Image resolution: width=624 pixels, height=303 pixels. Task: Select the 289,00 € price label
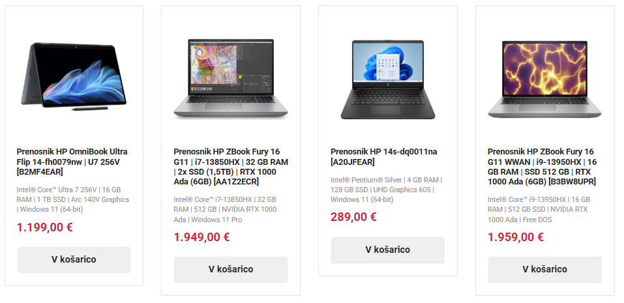(353, 217)
